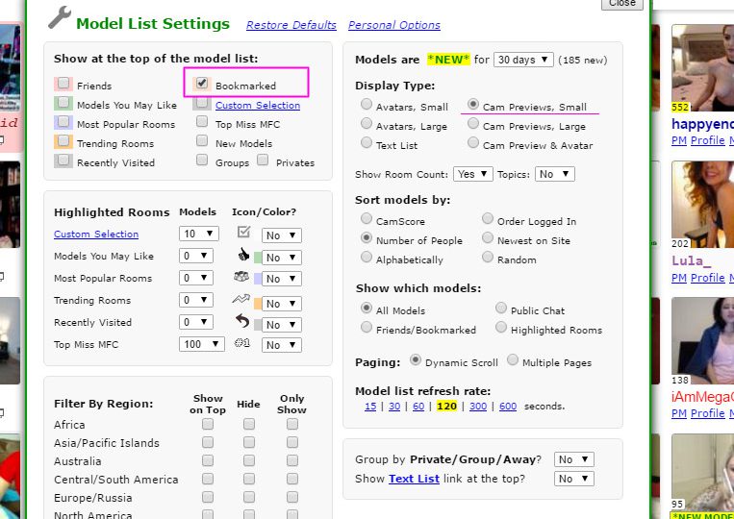Click the Top Miss MFC icon in Highlighted Rooms
Screen dimensions: 734x519
click(242, 343)
